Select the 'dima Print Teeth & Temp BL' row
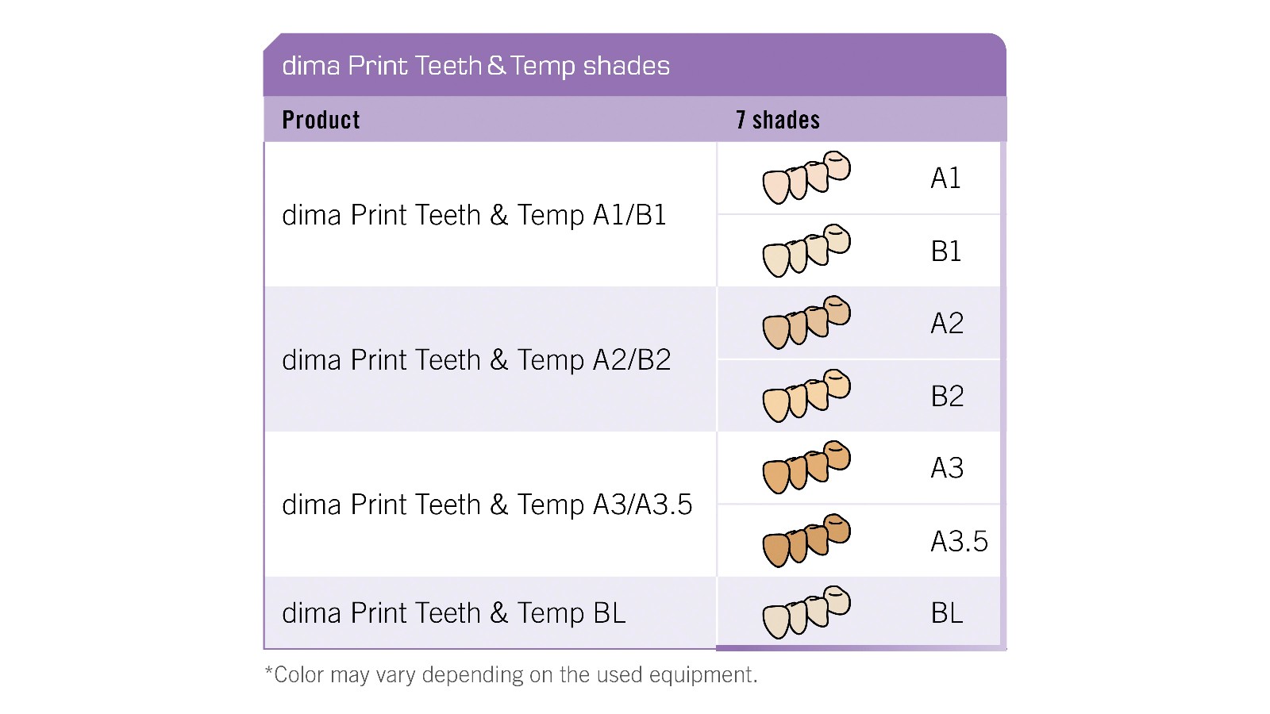Image resolution: width=1270 pixels, height=714 pixels. pos(453,613)
